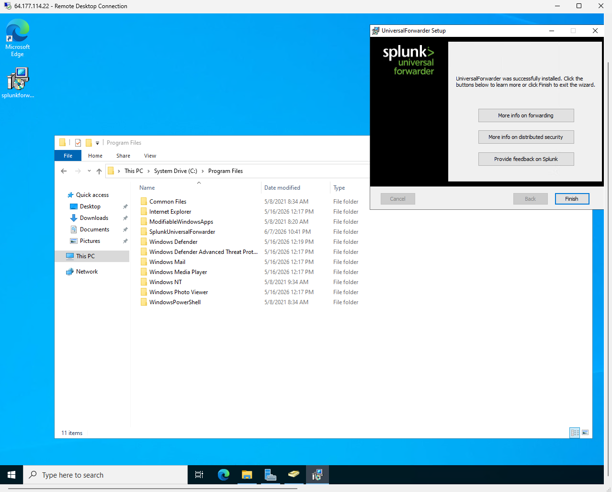Click Remote Desktop horizontal scrollbar
Viewport: 612px width, 492px height.
153,489
